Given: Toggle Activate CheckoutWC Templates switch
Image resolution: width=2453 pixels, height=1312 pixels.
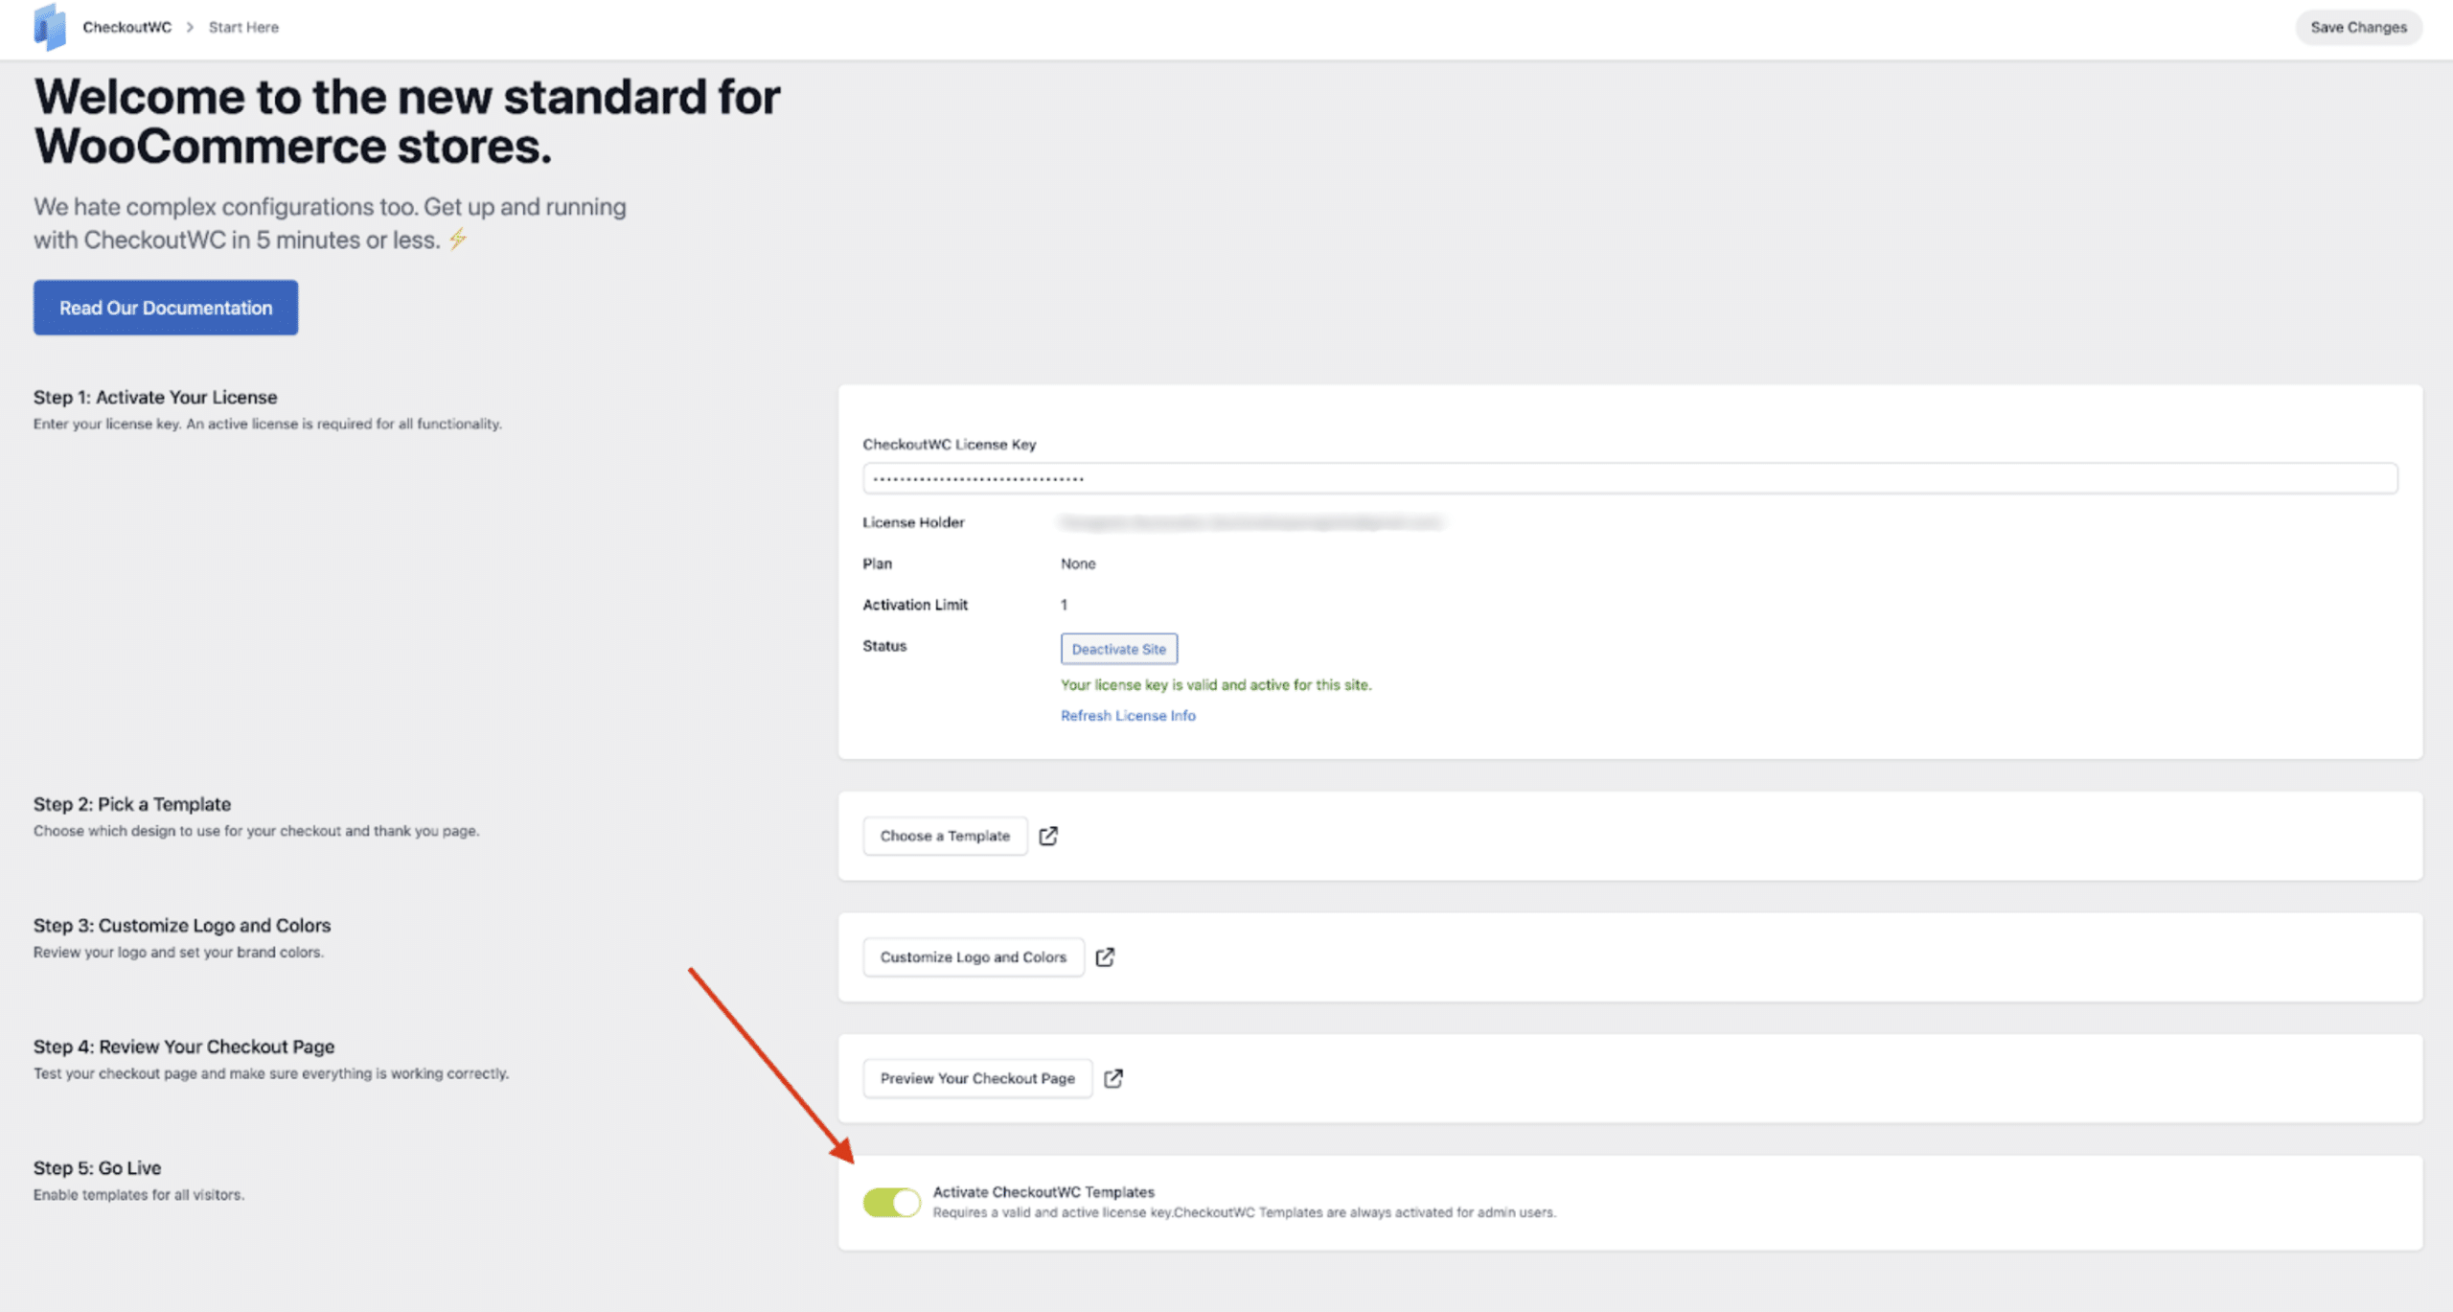Looking at the screenshot, I should (x=891, y=1202).
